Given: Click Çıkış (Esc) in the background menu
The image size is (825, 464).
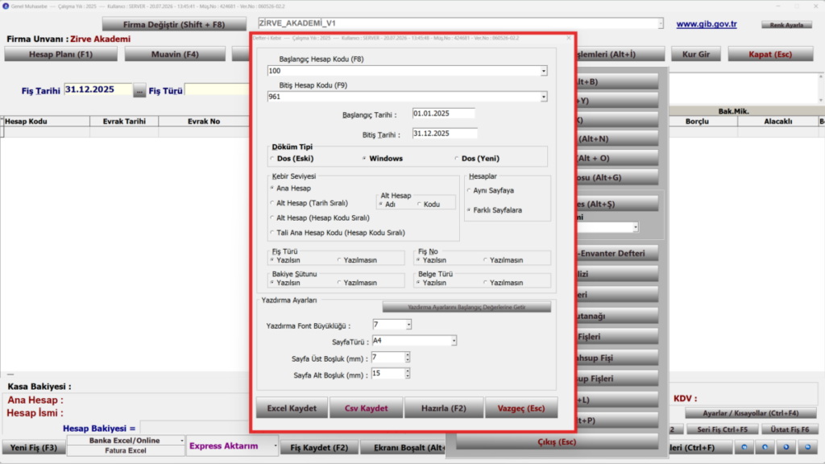Looking at the screenshot, I should [557, 442].
